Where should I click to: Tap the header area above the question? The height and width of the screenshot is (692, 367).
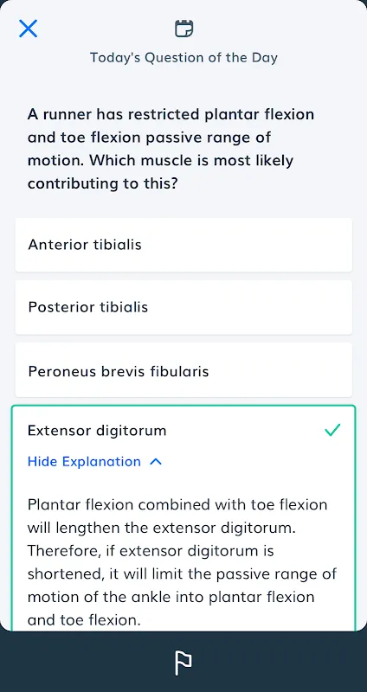click(183, 42)
